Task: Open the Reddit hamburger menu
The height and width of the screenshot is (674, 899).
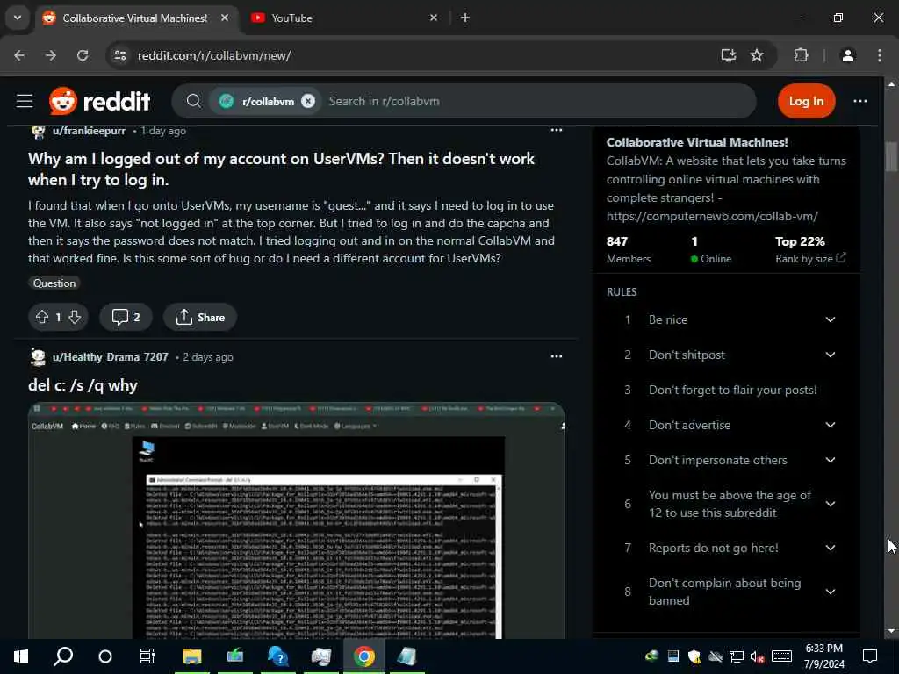Action: pos(25,102)
